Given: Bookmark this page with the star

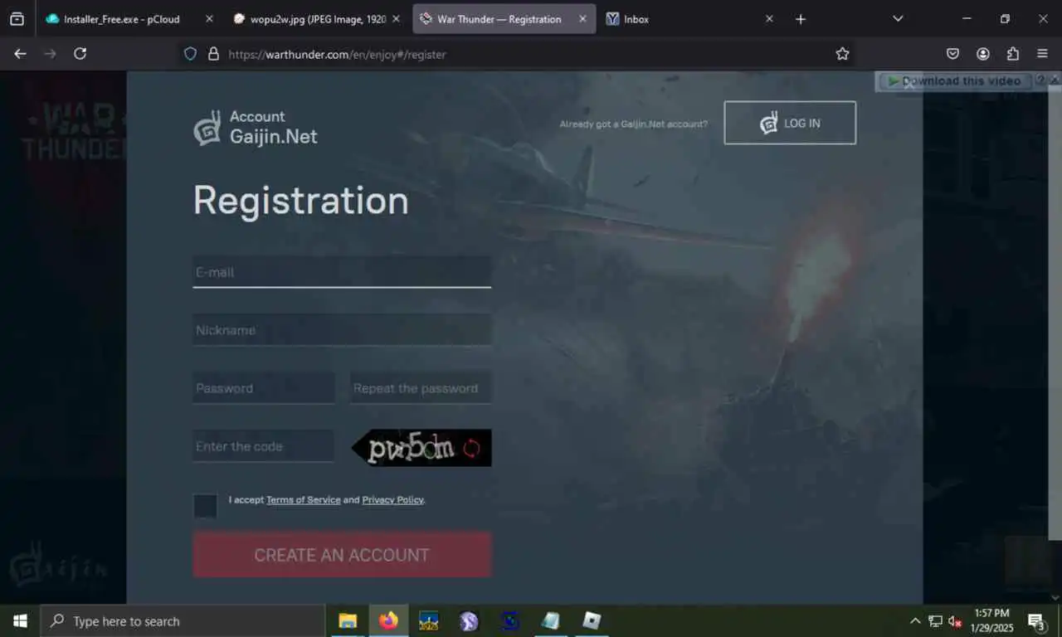Looking at the screenshot, I should (x=842, y=54).
